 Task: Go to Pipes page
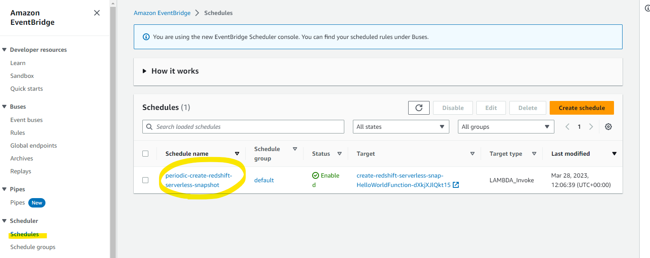[18, 203]
